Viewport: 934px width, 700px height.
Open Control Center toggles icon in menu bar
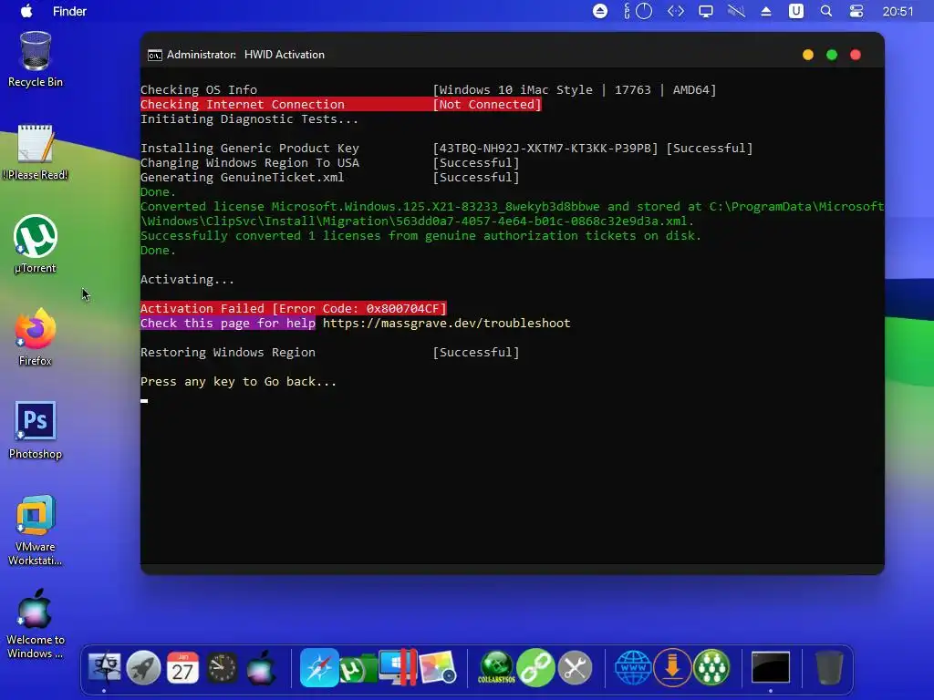click(856, 11)
